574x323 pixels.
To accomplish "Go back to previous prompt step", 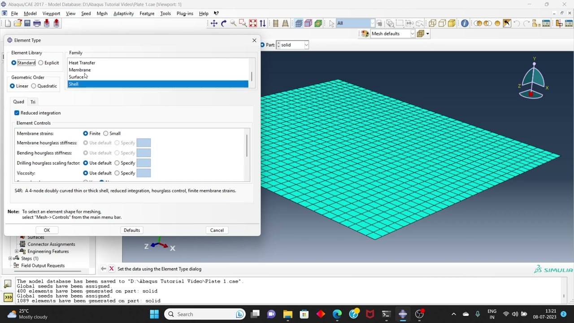I will click(x=104, y=269).
